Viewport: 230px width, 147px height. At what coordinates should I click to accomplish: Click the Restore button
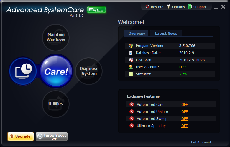coord(154,7)
